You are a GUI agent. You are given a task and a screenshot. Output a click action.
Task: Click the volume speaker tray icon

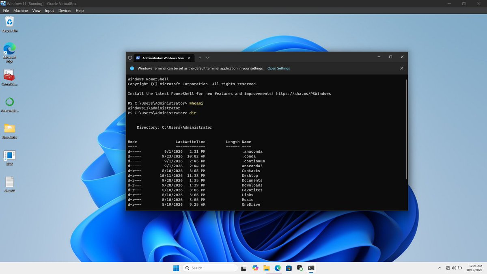click(454, 268)
